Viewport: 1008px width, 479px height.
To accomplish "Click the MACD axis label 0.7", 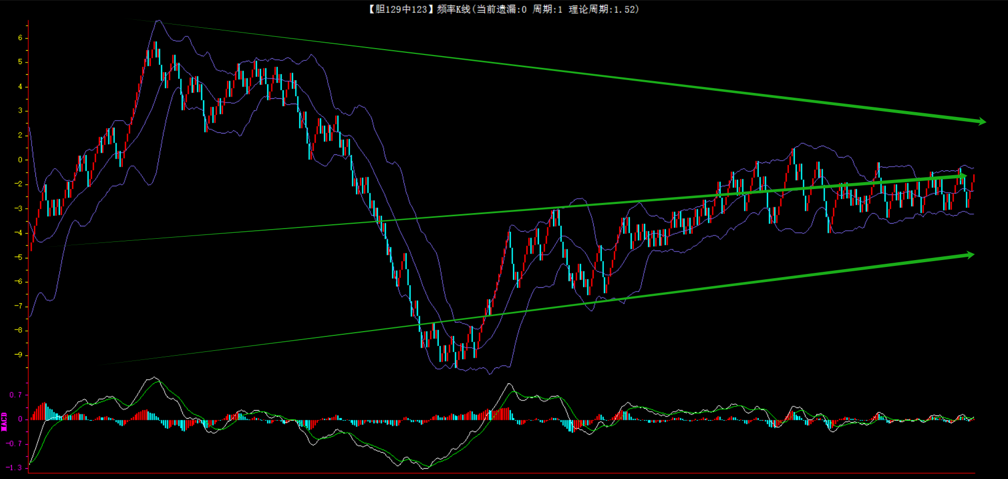I will [15, 395].
